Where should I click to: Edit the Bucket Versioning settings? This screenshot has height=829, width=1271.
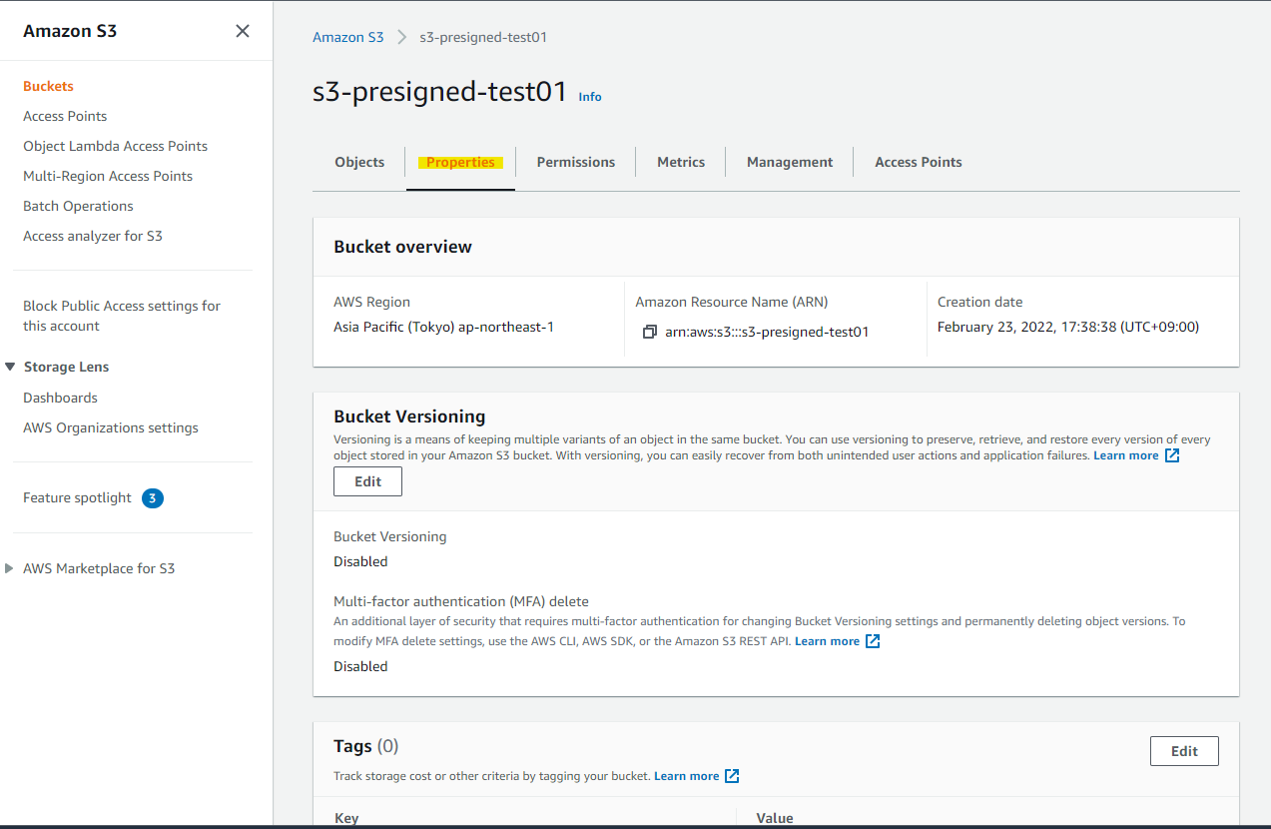coord(367,480)
